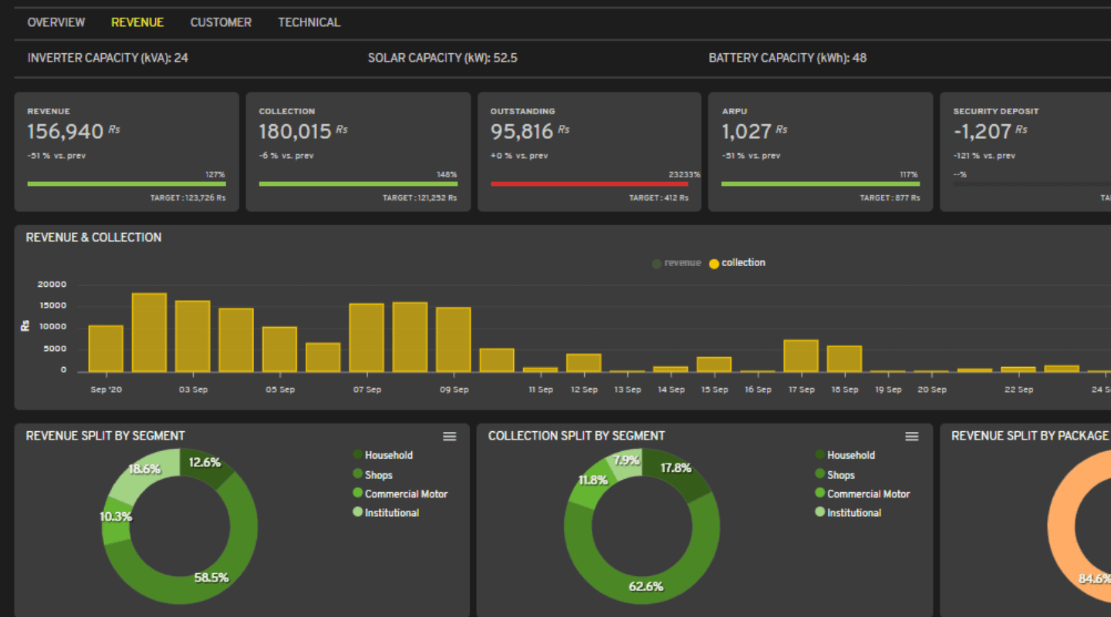Image resolution: width=1111 pixels, height=617 pixels.
Task: Click Shops legend dot in Collection Split chart
Action: click(x=819, y=474)
